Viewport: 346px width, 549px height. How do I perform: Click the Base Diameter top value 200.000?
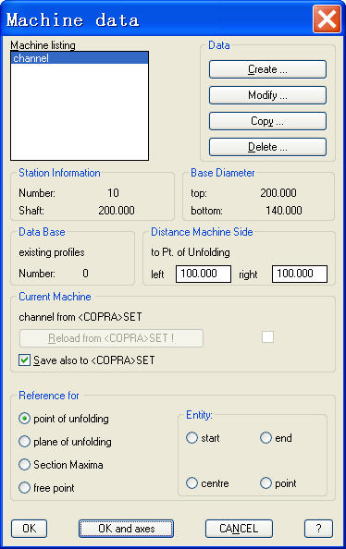(278, 193)
